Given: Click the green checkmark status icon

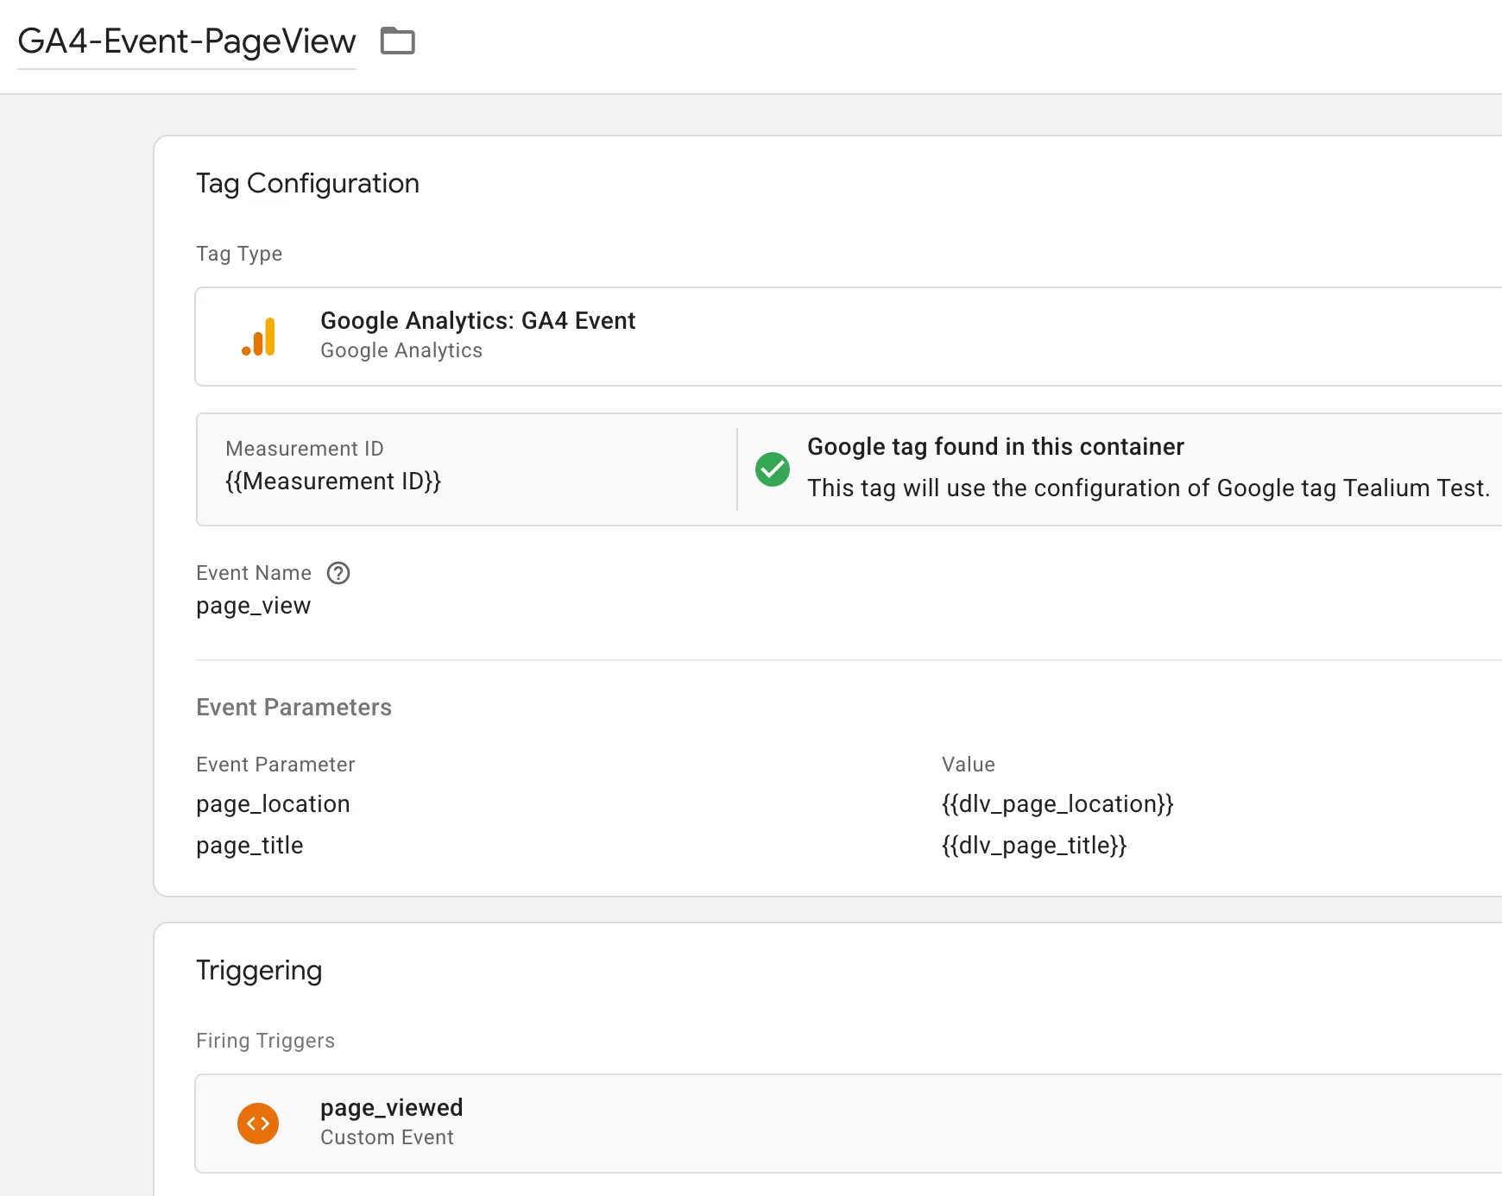Looking at the screenshot, I should coord(773,469).
